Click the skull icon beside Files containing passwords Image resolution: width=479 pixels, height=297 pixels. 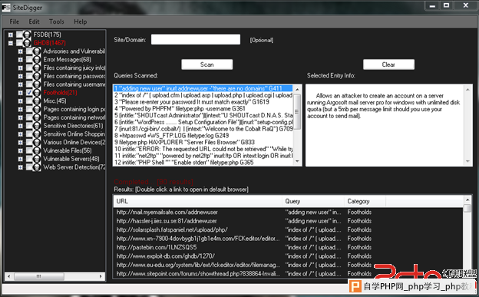pyautogui.click(x=37, y=76)
